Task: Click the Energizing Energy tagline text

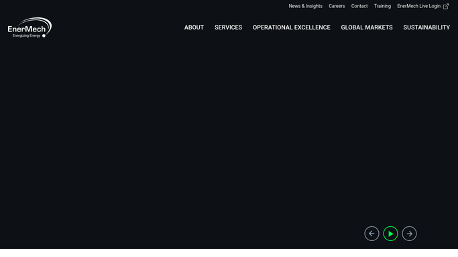Action: [26, 36]
